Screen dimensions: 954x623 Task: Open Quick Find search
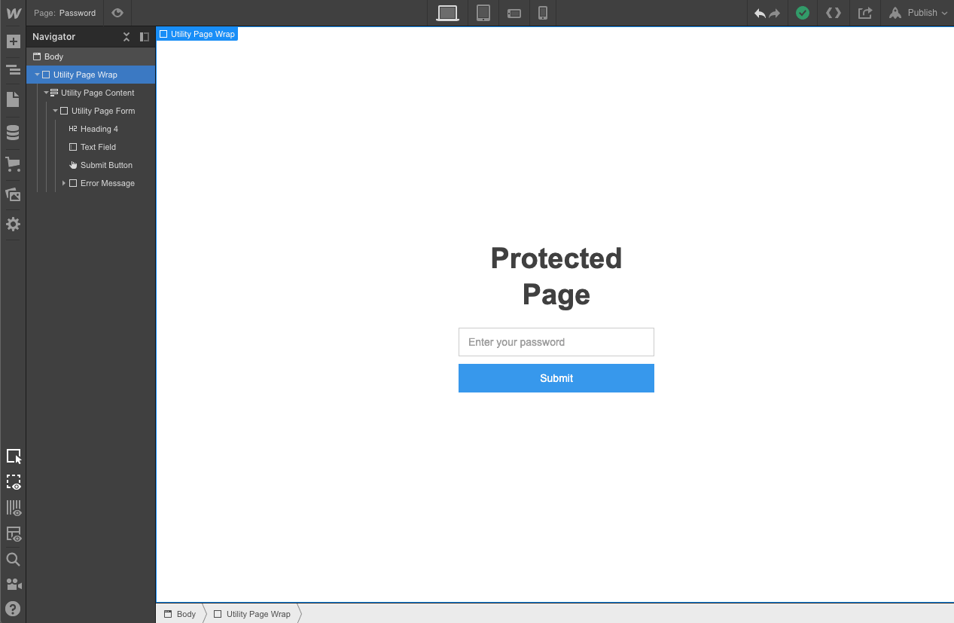pos(12,559)
